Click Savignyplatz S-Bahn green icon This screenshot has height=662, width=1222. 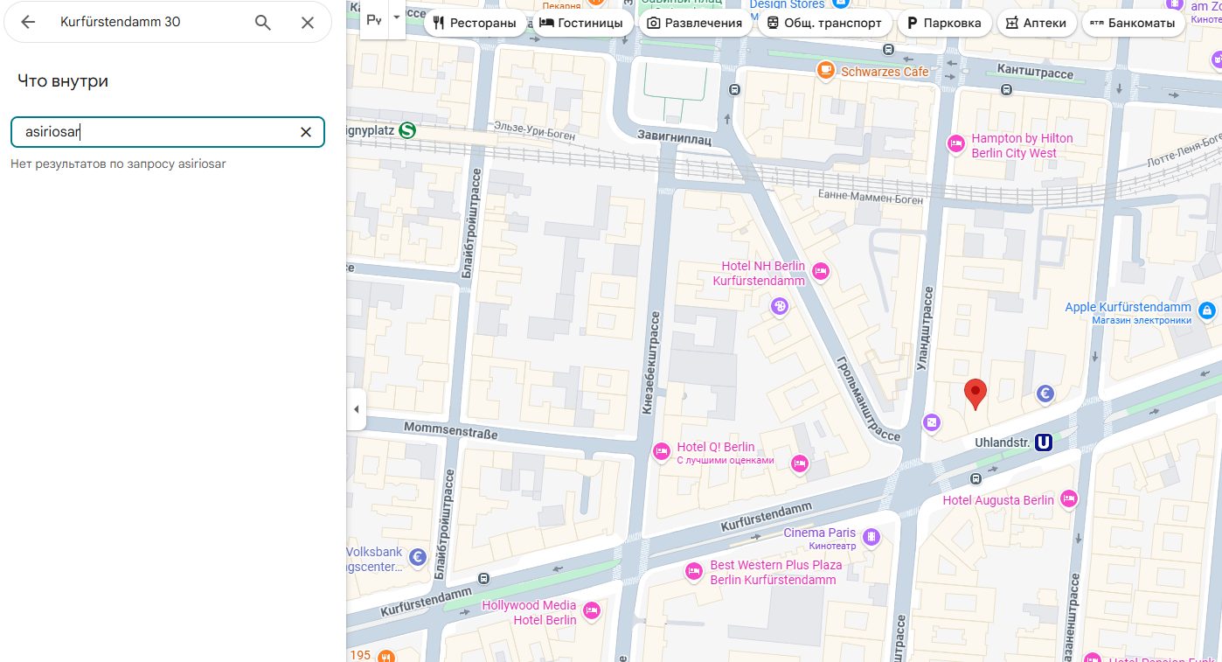406,130
